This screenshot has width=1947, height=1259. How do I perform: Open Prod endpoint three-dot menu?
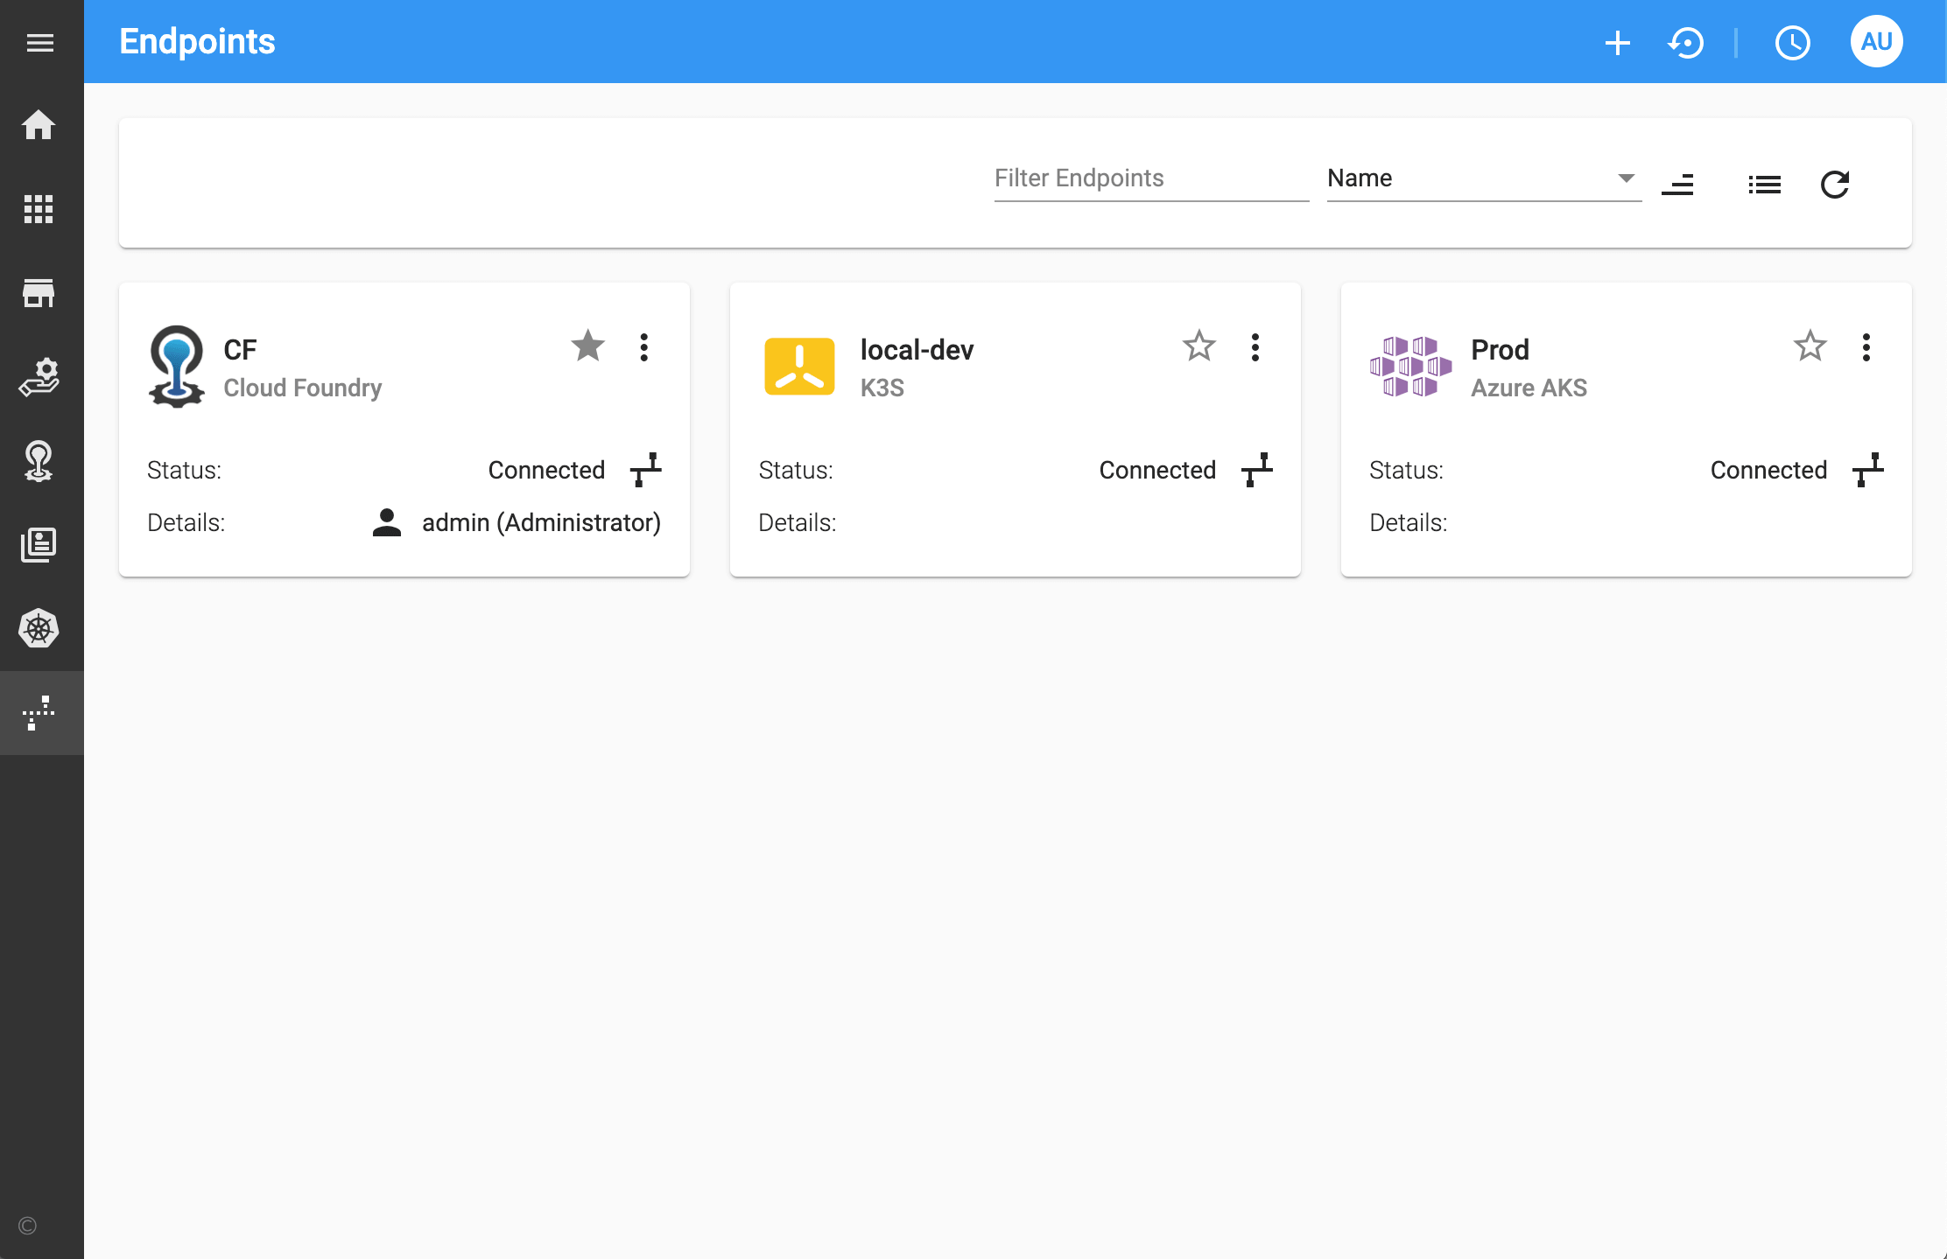point(1866,347)
